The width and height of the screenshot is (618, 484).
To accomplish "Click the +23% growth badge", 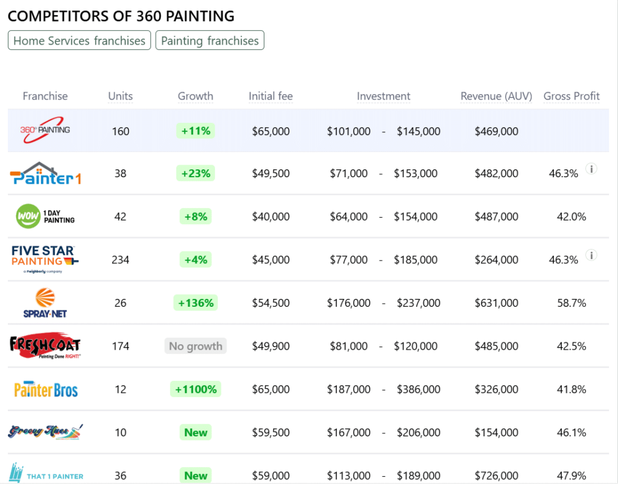I will click(x=196, y=173).
